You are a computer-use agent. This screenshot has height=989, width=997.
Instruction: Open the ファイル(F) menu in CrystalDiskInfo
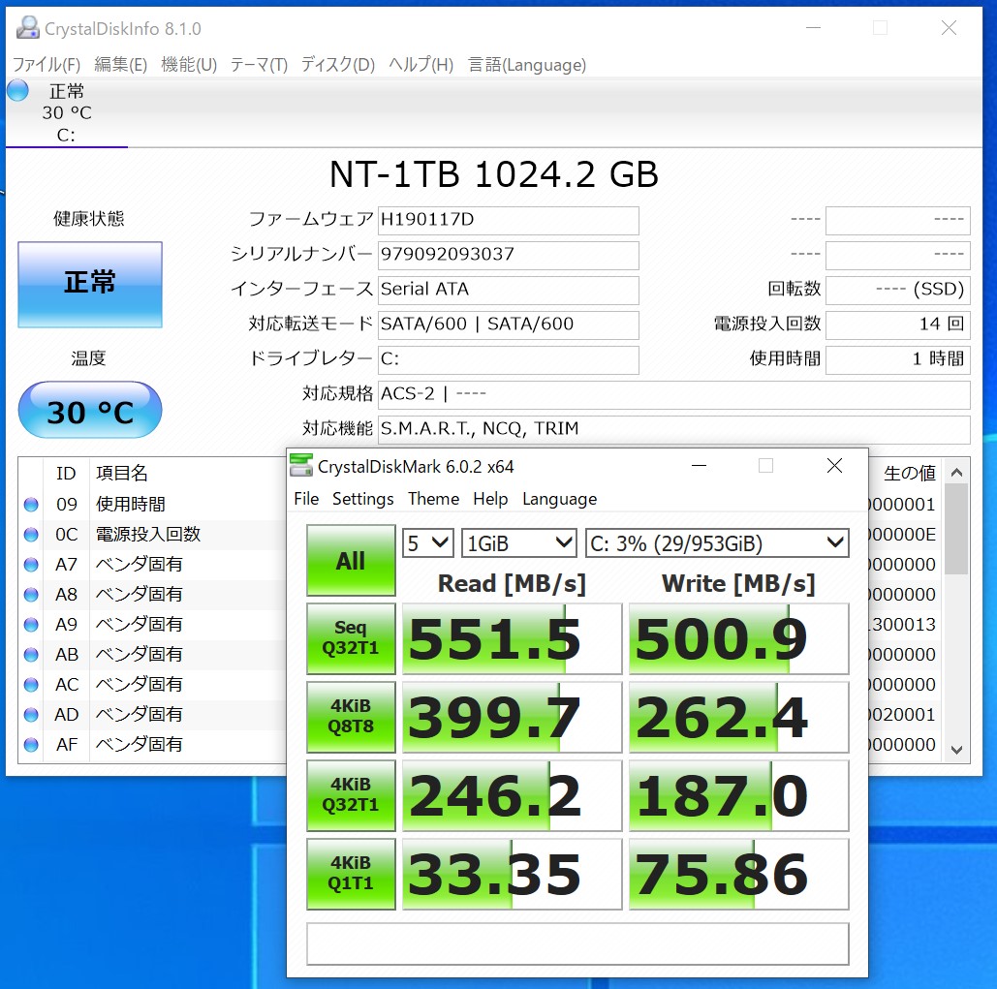click(47, 64)
